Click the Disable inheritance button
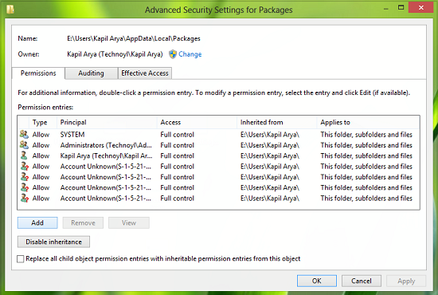 [x=53, y=242]
